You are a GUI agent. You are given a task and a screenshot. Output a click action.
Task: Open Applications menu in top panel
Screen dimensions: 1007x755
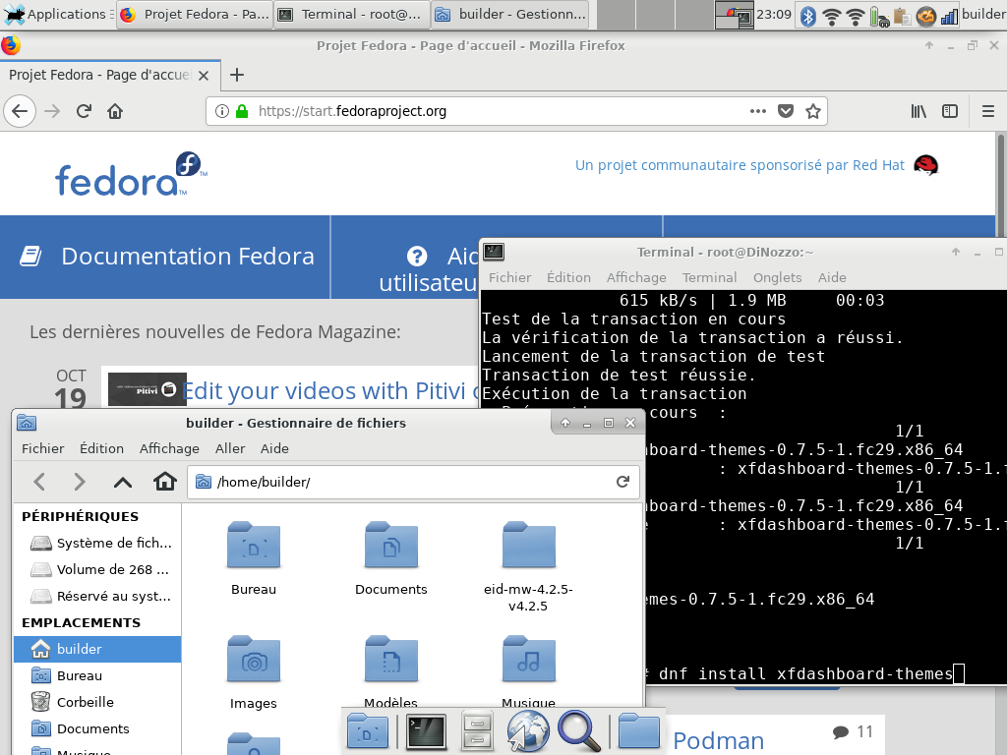(x=56, y=14)
